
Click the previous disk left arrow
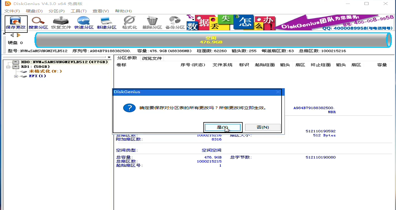[x=12, y=35]
